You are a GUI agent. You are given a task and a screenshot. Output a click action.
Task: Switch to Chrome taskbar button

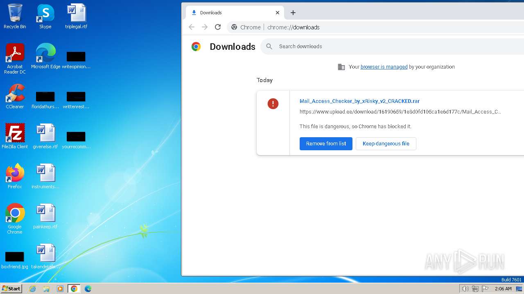pos(74,289)
